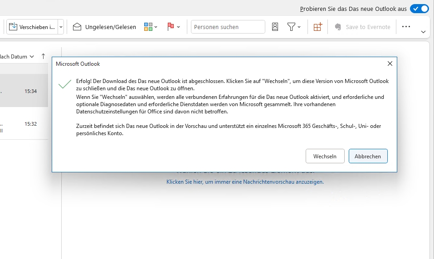
Task: Close the Microsoft Outlook dialog
Action: click(390, 64)
